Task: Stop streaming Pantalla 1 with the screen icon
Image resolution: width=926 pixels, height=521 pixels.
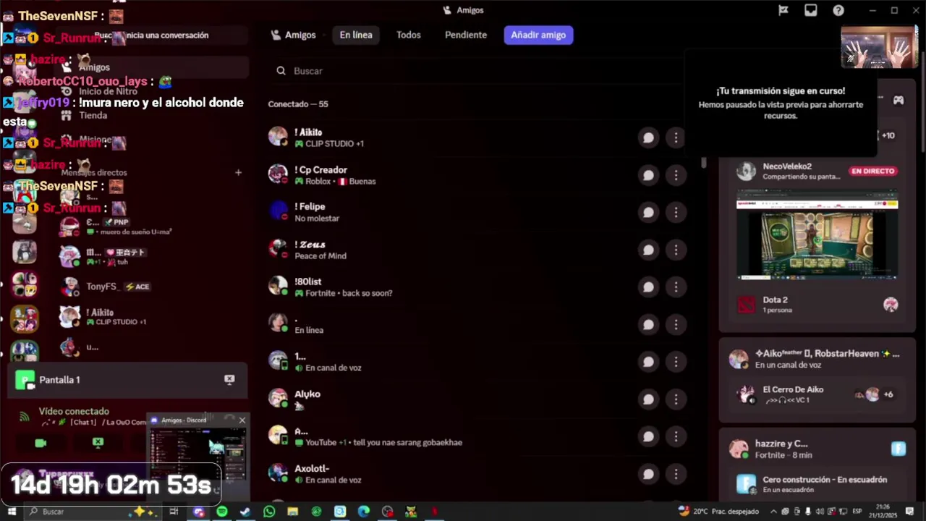Action: click(229, 380)
